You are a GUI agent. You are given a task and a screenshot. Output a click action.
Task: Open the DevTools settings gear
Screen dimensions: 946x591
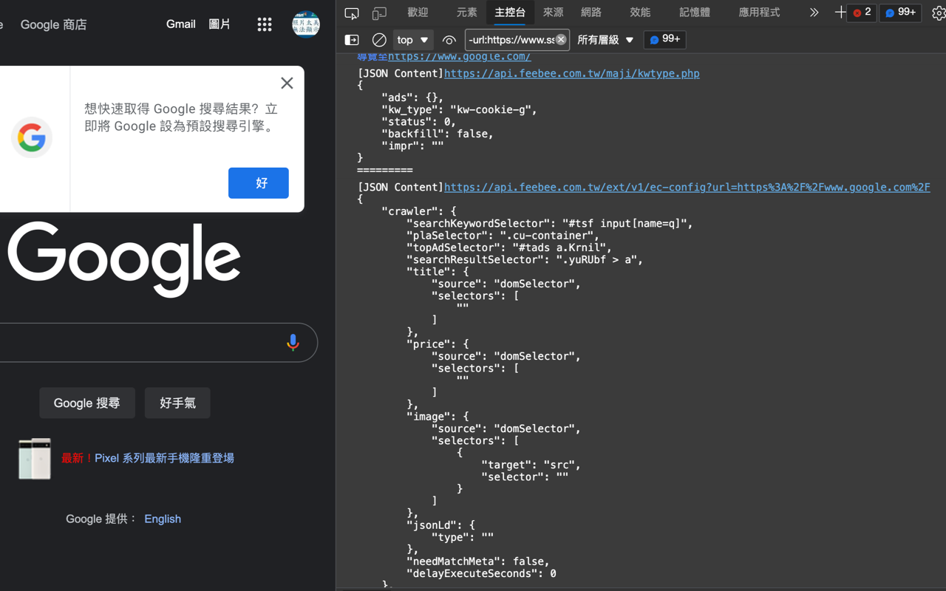click(939, 13)
